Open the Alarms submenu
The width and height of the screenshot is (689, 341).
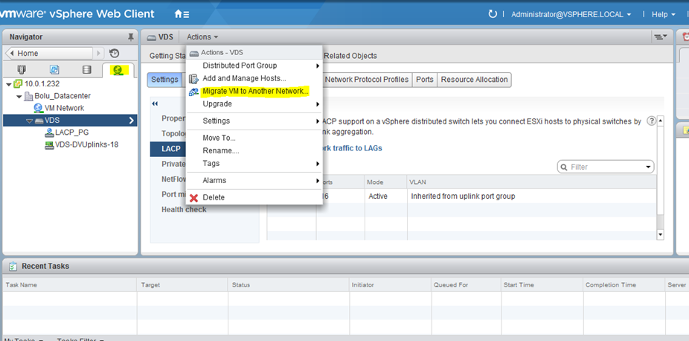(x=254, y=181)
